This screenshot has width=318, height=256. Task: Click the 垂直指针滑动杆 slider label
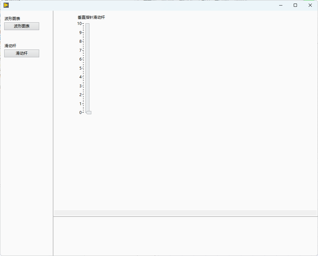(91, 17)
